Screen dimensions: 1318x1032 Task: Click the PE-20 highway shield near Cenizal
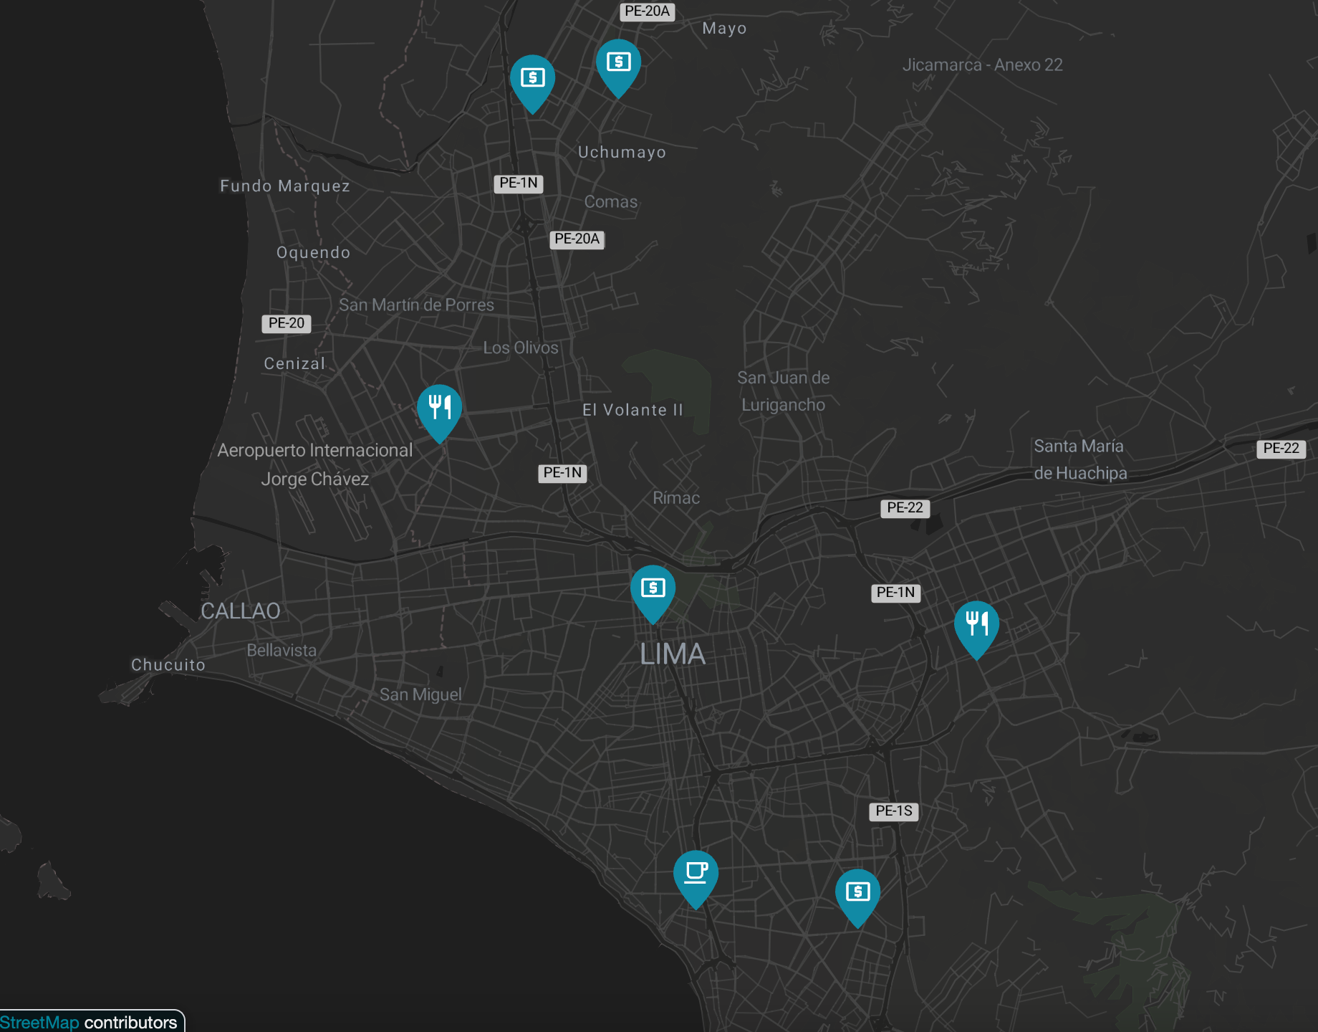click(286, 323)
